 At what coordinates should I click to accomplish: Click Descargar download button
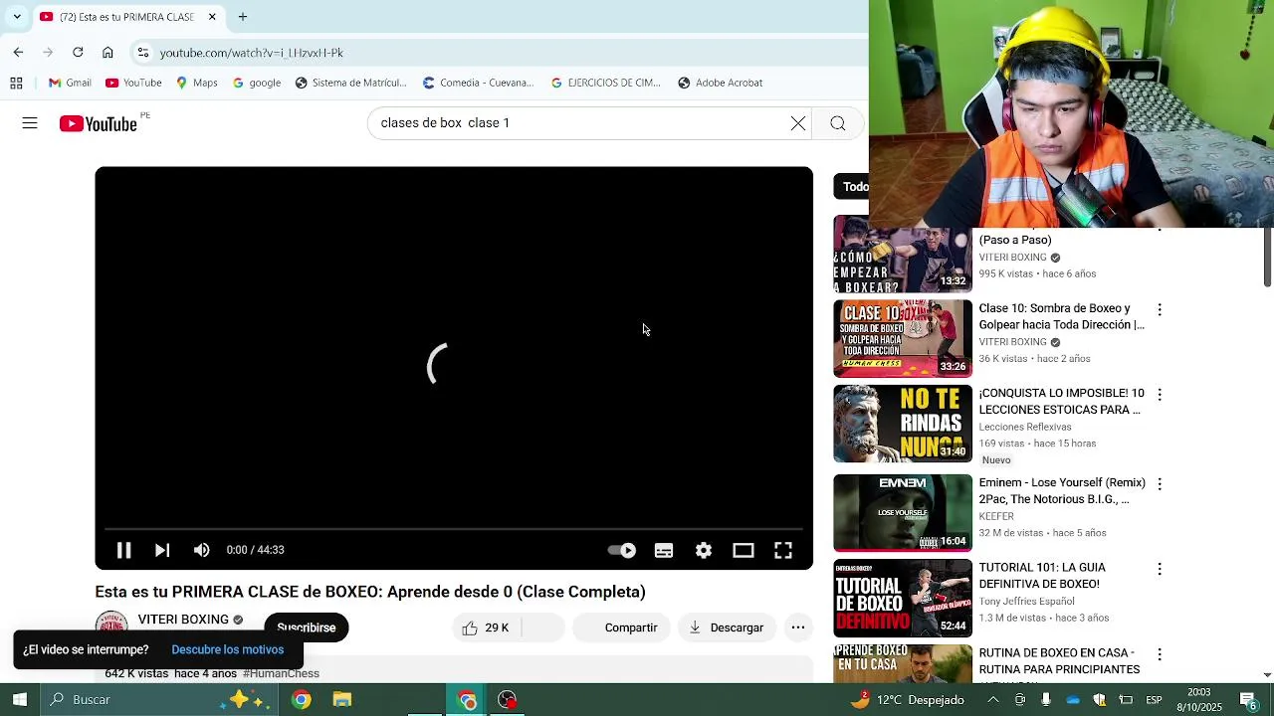727,627
